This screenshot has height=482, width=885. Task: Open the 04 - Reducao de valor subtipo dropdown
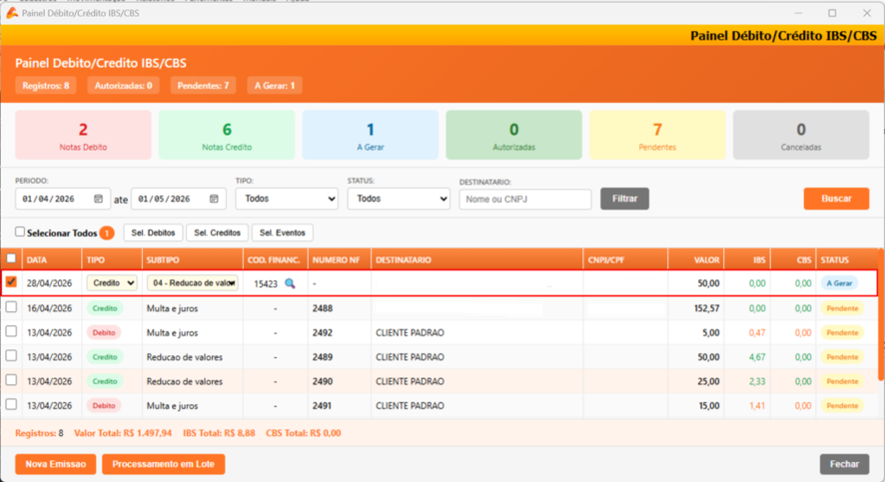[193, 283]
